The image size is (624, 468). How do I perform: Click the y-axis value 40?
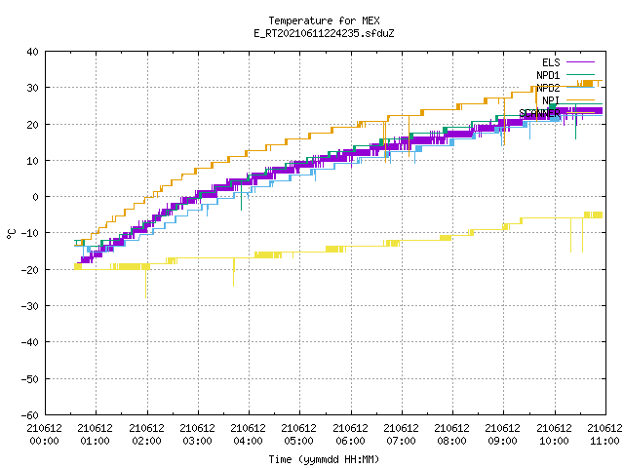(32, 52)
